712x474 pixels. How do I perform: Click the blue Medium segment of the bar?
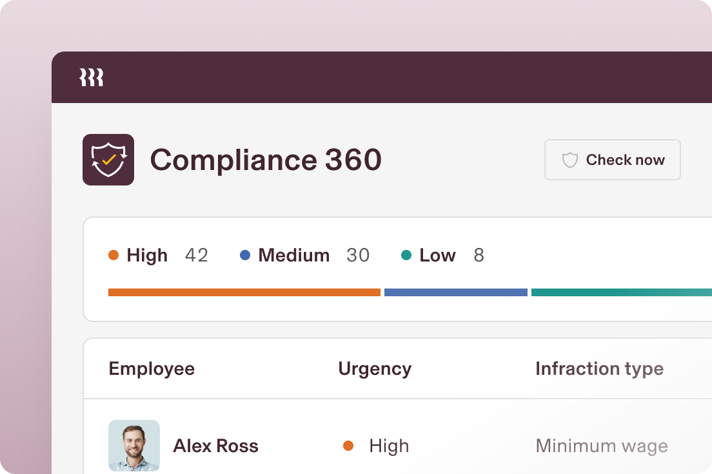coord(456,292)
